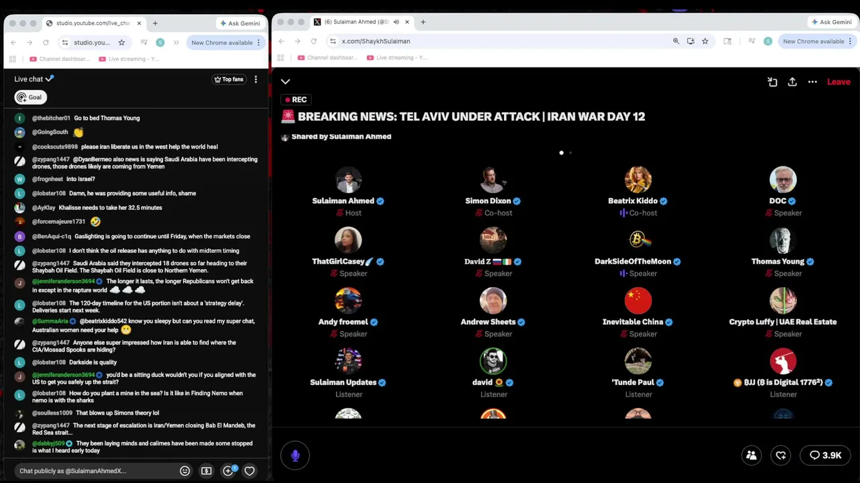Open the Space participants list icon

click(751, 455)
